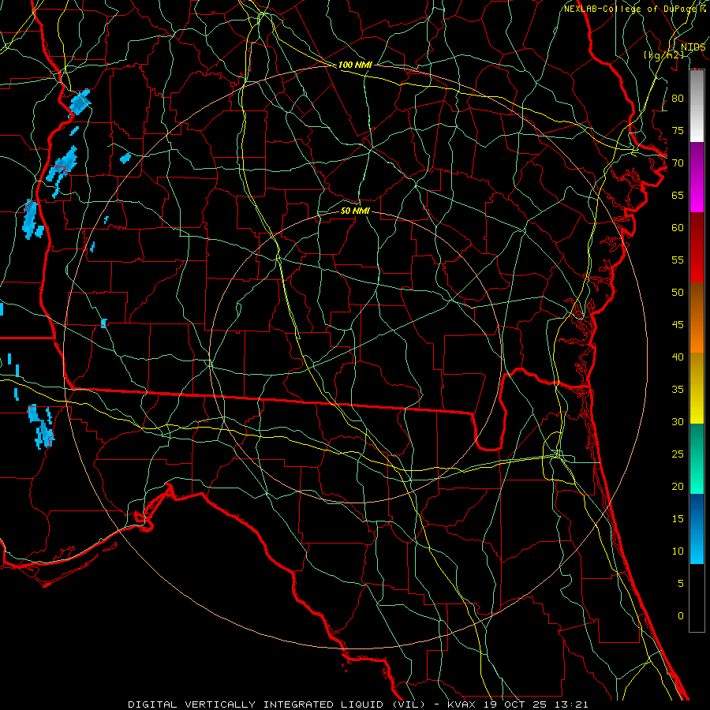This screenshot has height=710, width=710.
Task: Click the "80" value on the scale
Action: point(678,99)
